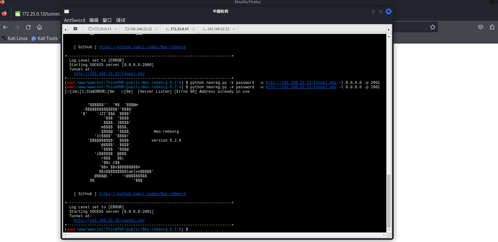The height and width of the screenshot is (242, 498).
Task: Click horizontal scrollbar right arrow
Action: 384,235
